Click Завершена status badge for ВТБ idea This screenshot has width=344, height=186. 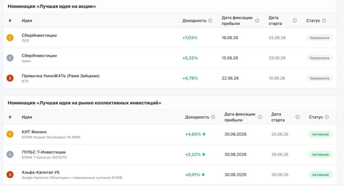[319, 78]
